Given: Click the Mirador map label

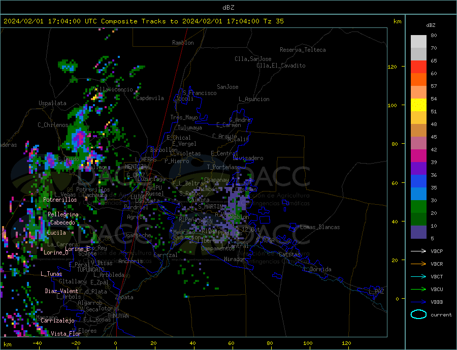Looking at the screenshot, I should coord(235,259).
